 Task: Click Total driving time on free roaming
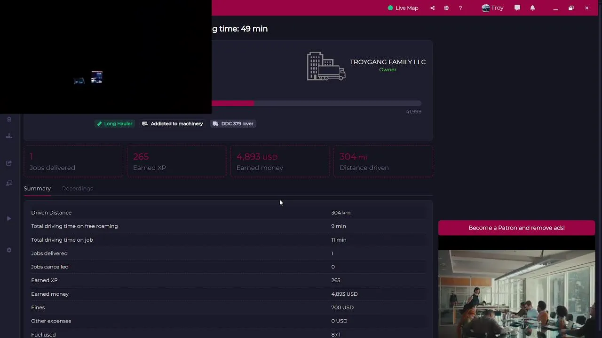point(74,226)
